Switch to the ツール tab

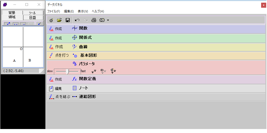[32, 13]
